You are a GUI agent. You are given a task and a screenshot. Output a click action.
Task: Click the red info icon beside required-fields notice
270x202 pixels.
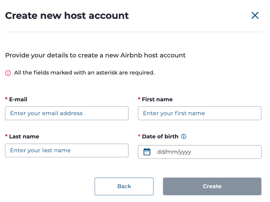point(8,73)
